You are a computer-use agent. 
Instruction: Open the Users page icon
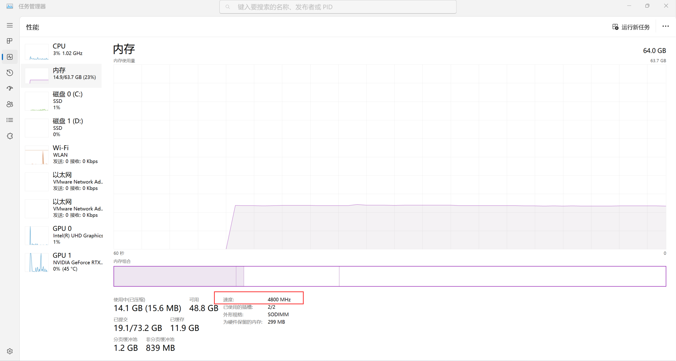tap(10, 104)
